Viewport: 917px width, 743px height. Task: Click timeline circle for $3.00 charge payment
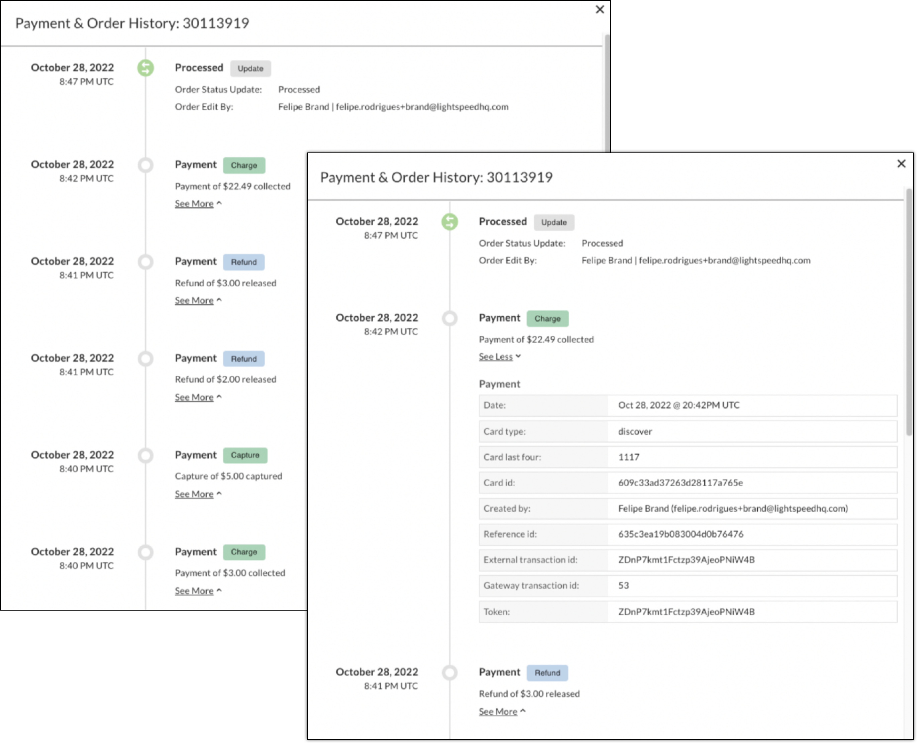[x=145, y=552]
